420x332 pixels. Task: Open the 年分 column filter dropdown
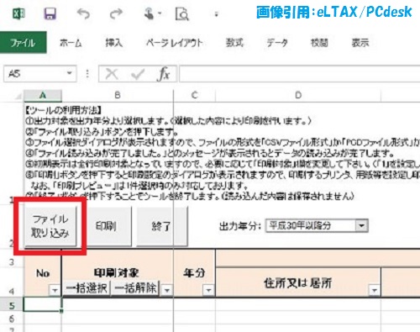(208, 290)
